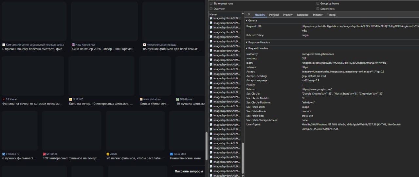Expand the Response Headers section
This screenshot has width=419, height=177.
247,42
